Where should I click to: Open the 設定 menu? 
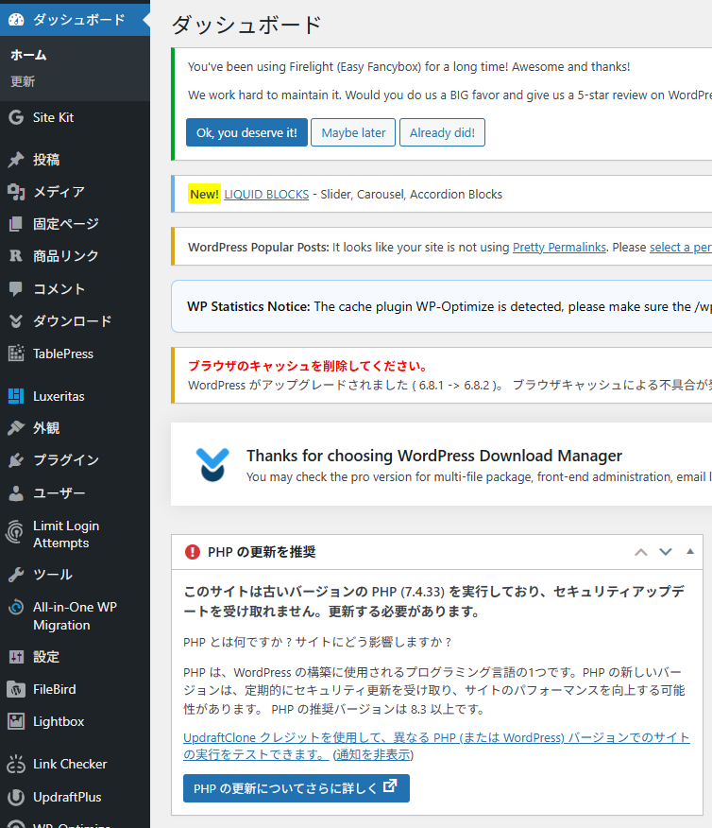pos(75,657)
